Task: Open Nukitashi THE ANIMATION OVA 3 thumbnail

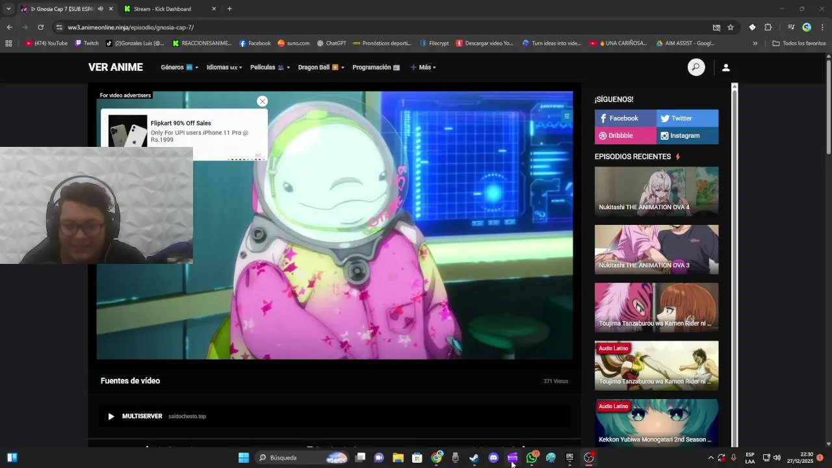Action: [656, 250]
